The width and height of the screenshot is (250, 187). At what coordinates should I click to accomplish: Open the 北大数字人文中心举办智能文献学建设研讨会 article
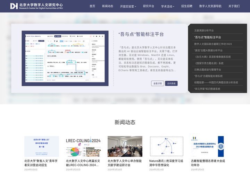coord(125,163)
